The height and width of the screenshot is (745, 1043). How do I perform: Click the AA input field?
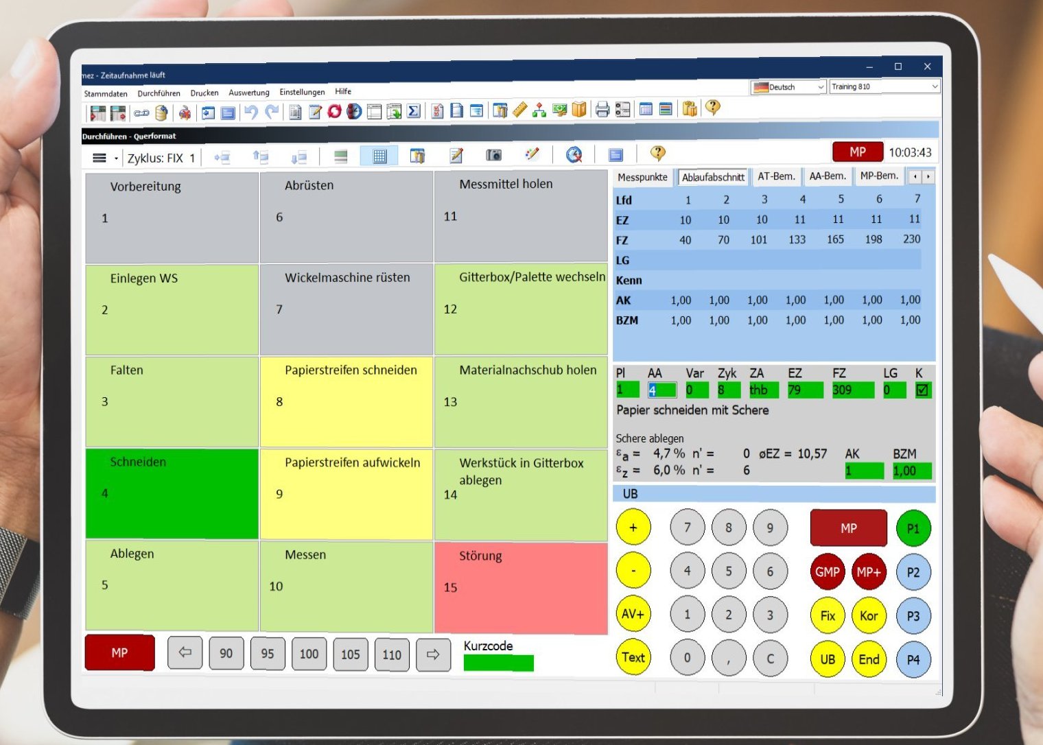[662, 390]
